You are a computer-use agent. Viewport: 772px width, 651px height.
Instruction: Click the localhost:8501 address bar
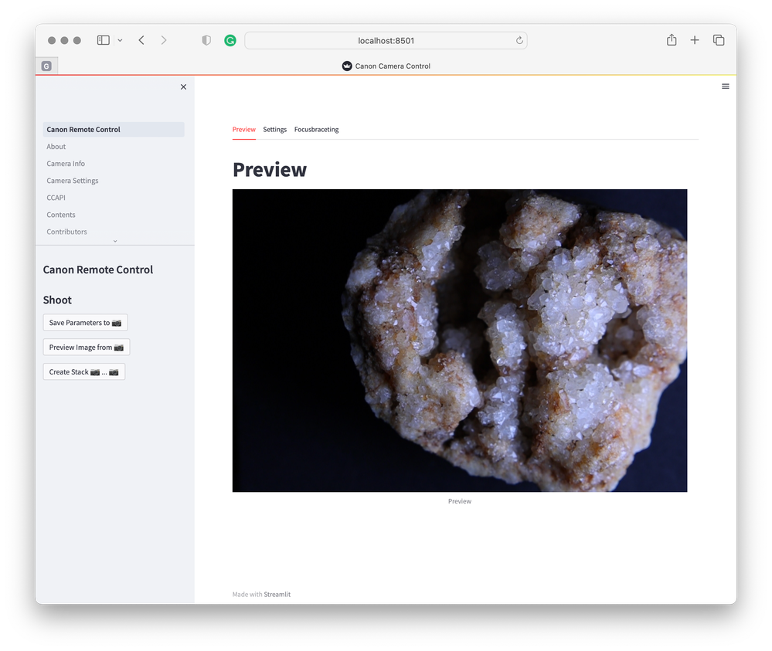386,40
